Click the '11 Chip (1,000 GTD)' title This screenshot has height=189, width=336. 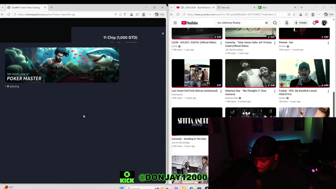point(120,38)
